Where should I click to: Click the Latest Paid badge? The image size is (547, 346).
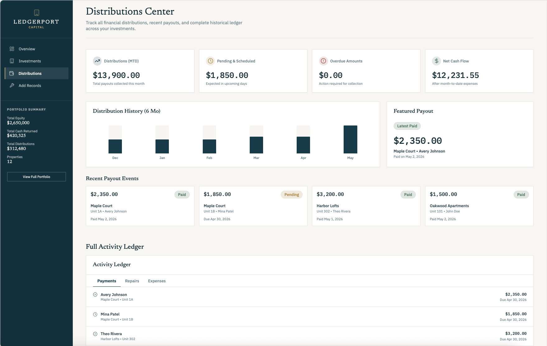(x=407, y=126)
